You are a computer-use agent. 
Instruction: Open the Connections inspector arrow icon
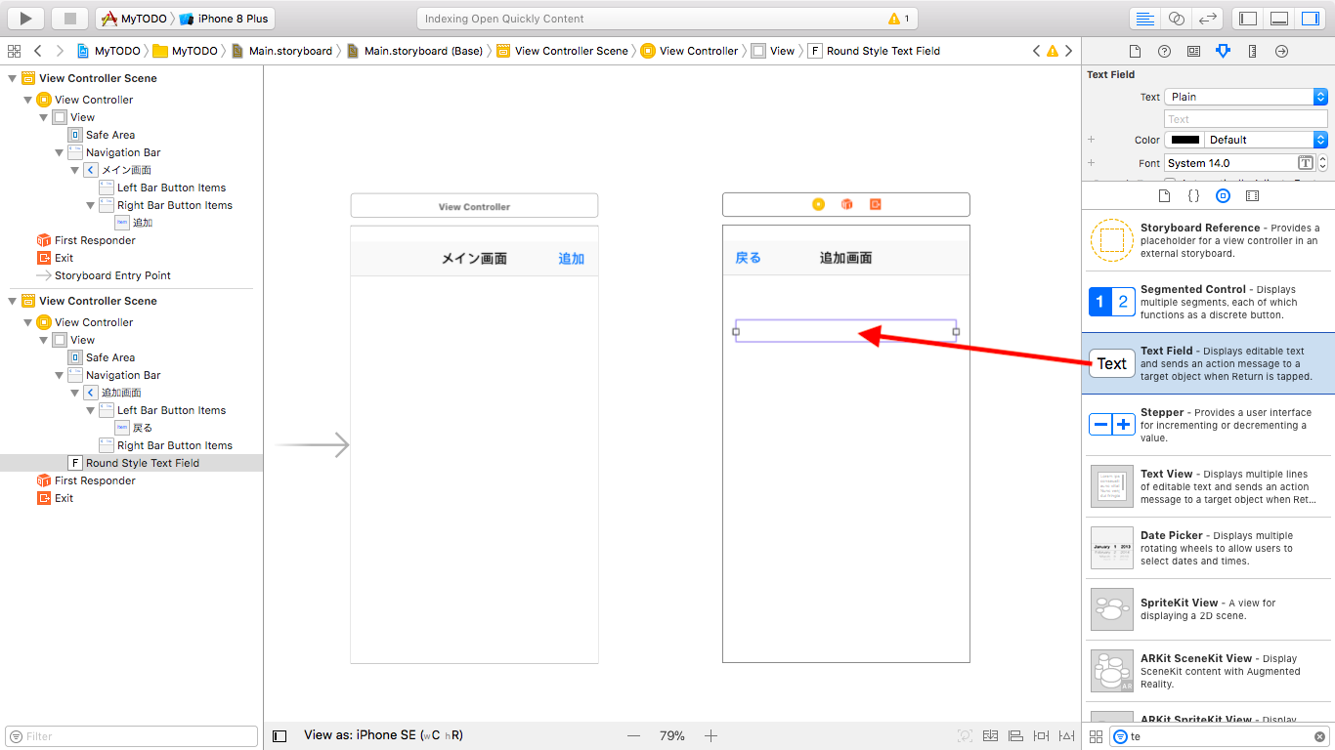1281,51
